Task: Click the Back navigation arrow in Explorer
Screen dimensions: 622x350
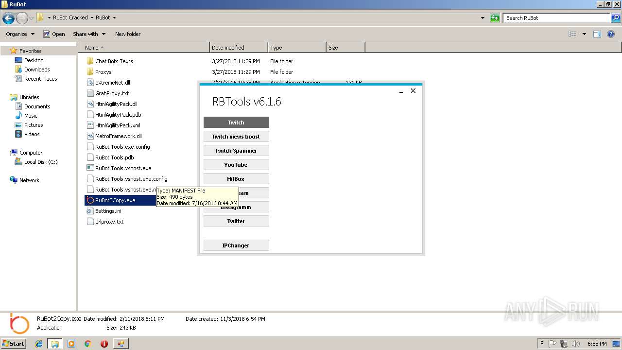Action: click(x=8, y=18)
